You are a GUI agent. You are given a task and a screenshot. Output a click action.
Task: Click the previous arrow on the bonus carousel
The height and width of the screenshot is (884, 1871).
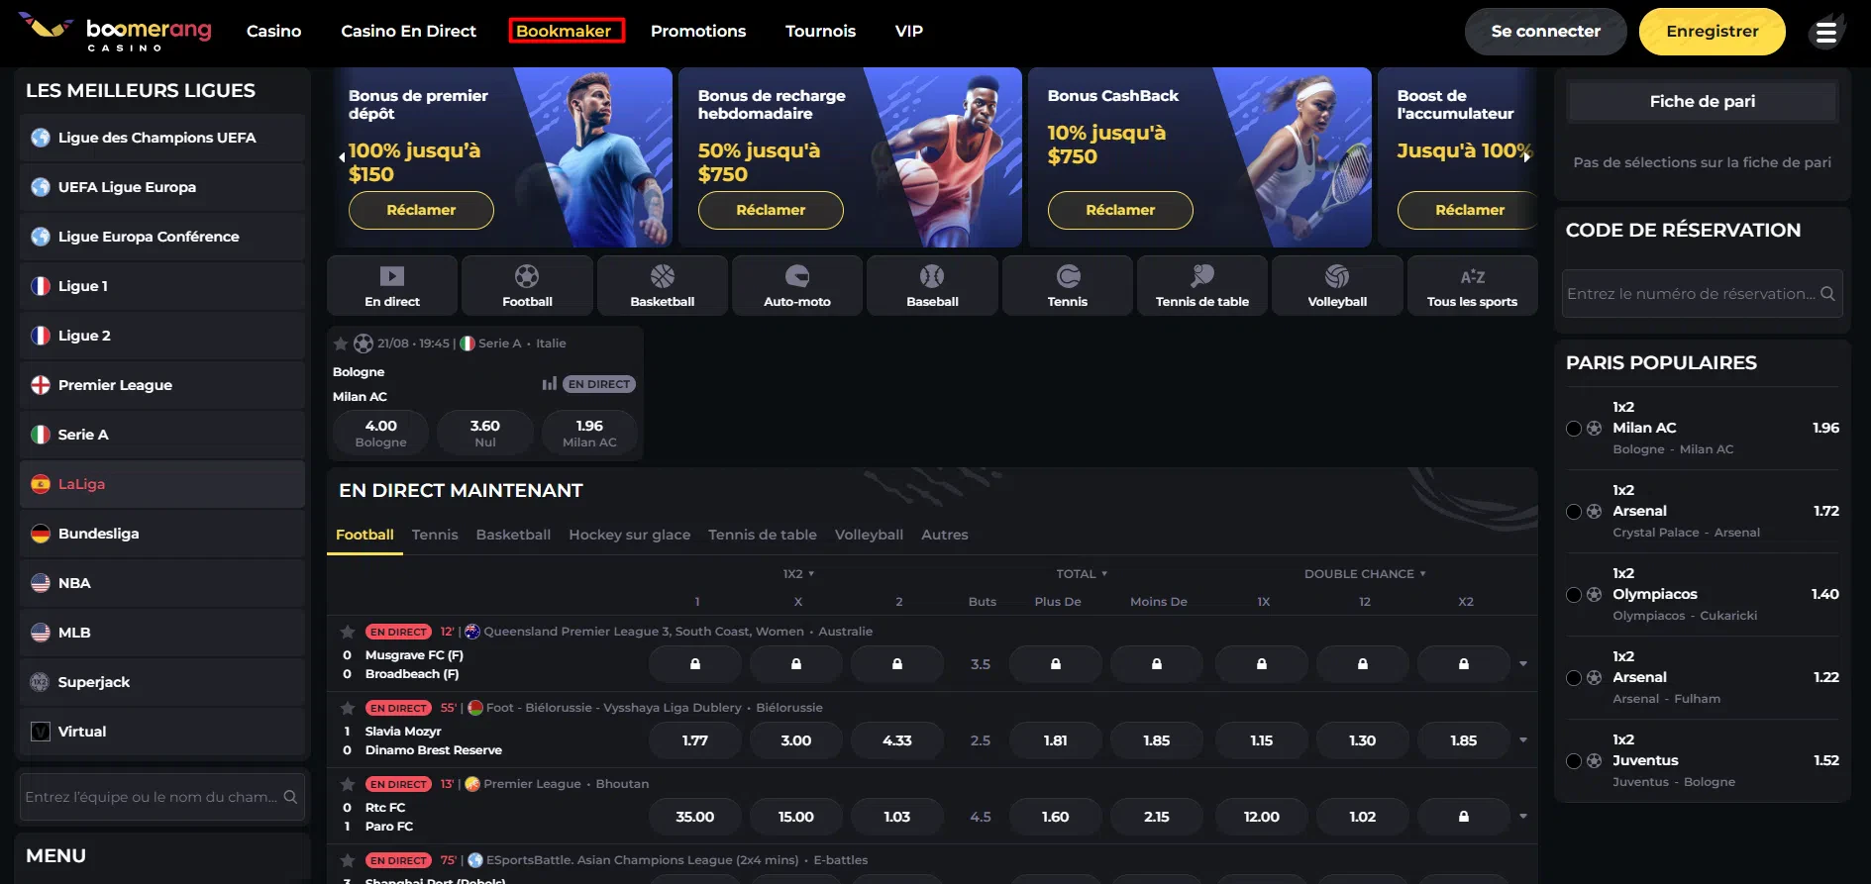coord(342,157)
